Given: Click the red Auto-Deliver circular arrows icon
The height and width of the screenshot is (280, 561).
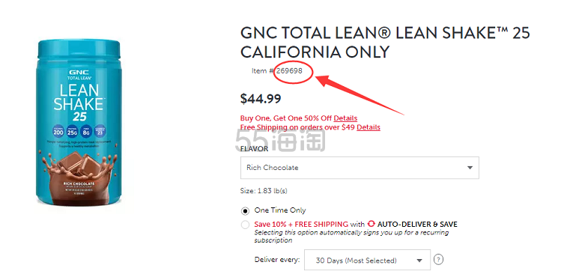Looking at the screenshot, I should click(x=371, y=224).
